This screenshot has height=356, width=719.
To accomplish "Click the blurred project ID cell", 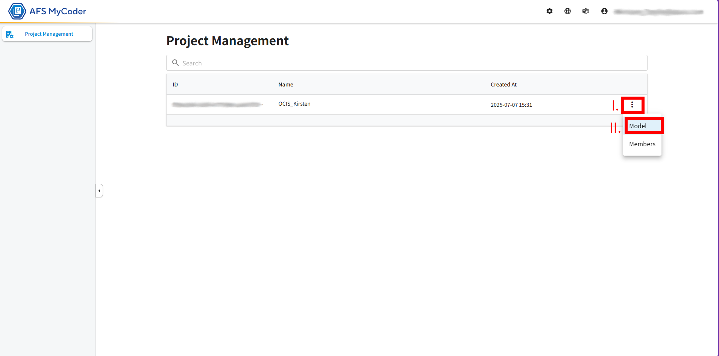I will [217, 105].
